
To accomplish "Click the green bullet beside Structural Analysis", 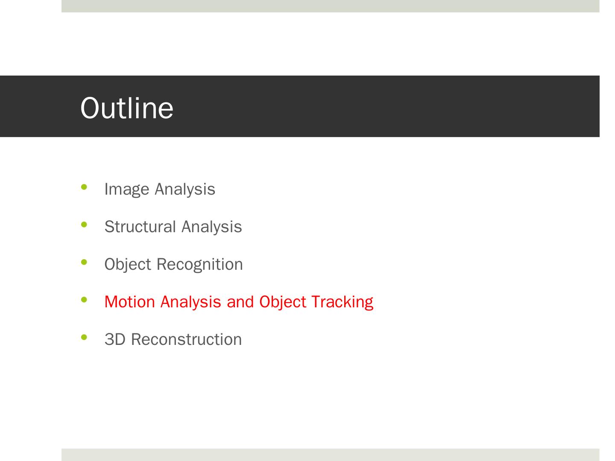I will [84, 224].
